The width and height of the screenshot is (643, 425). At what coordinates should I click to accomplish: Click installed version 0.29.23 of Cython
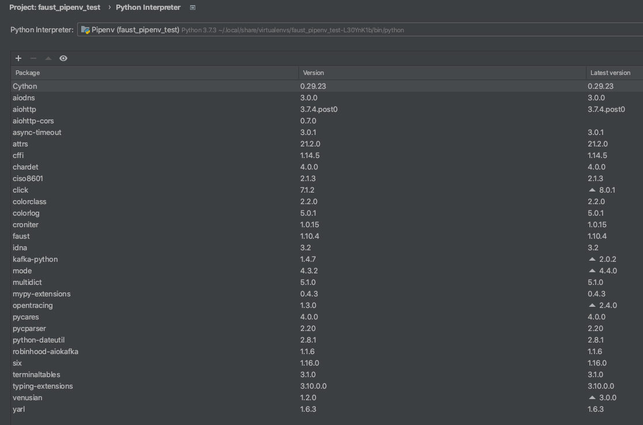[313, 86]
